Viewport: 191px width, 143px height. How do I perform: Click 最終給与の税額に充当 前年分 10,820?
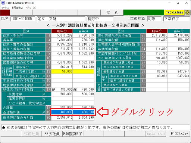(x=157, y=62)
